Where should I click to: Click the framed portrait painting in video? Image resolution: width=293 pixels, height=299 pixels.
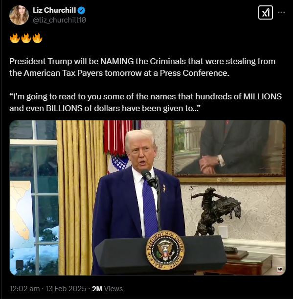click(226, 152)
